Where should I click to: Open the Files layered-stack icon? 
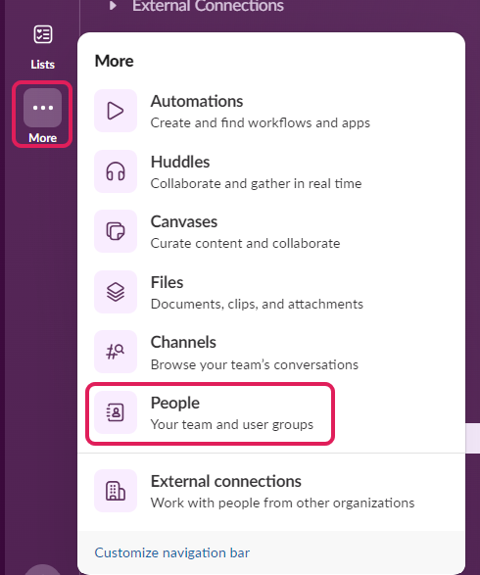click(x=116, y=292)
